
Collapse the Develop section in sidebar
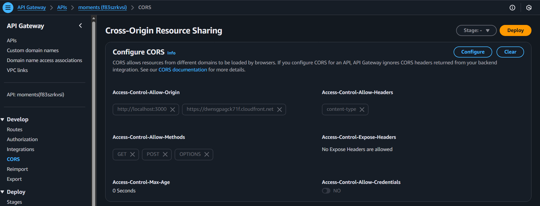pos(3,120)
